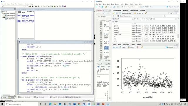Open PowerPoint from the taskbar

[x=103, y=104]
